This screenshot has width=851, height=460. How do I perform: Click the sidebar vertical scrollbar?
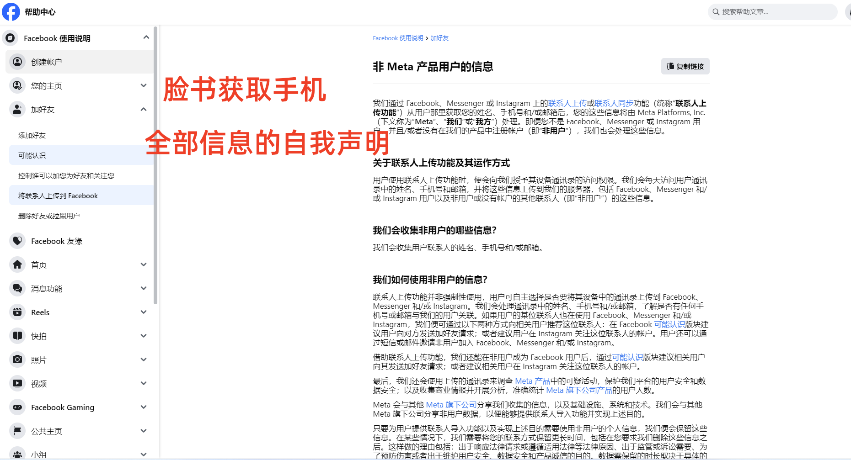click(x=155, y=164)
